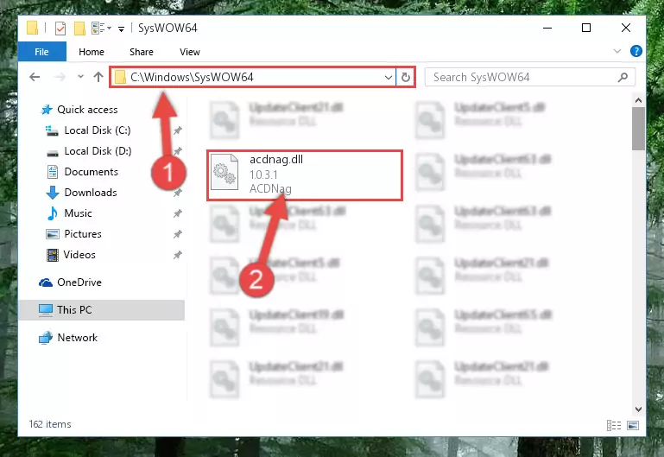Click the scroll down arrow

click(639, 409)
